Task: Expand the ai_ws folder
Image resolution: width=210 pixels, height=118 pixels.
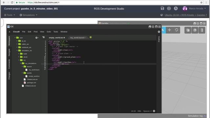Action: pyautogui.click(x=17, y=41)
